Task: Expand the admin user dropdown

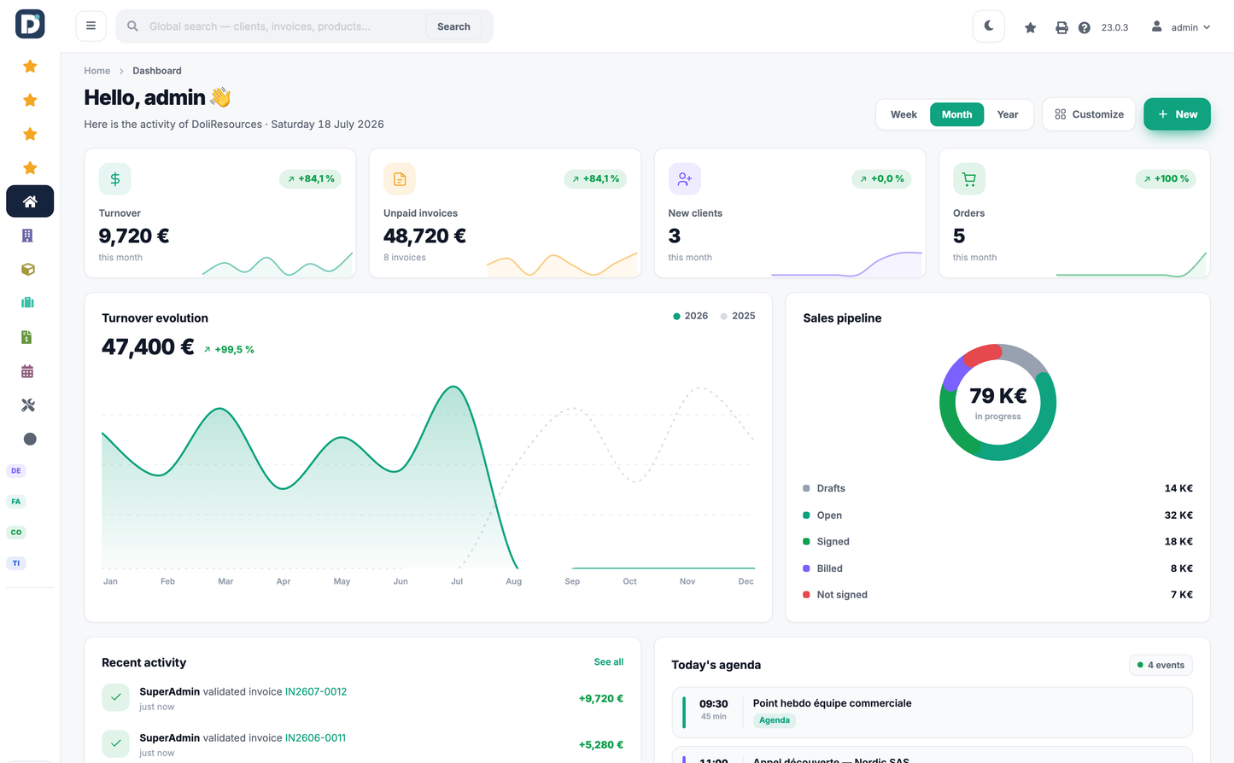Action: click(x=1181, y=27)
